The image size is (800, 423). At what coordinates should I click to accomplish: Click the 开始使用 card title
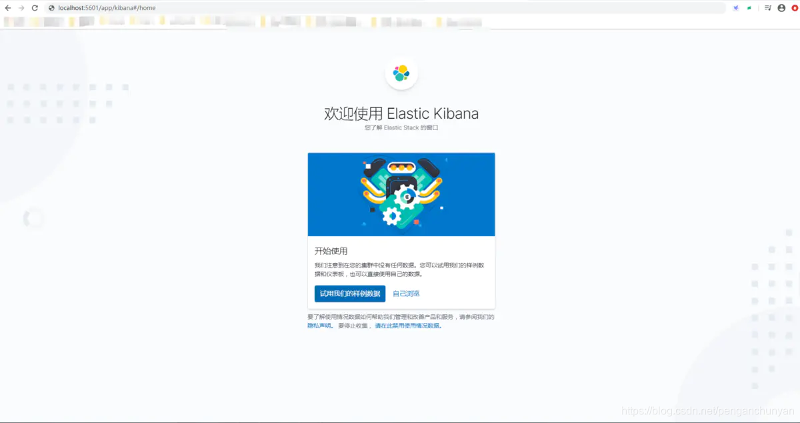point(331,252)
